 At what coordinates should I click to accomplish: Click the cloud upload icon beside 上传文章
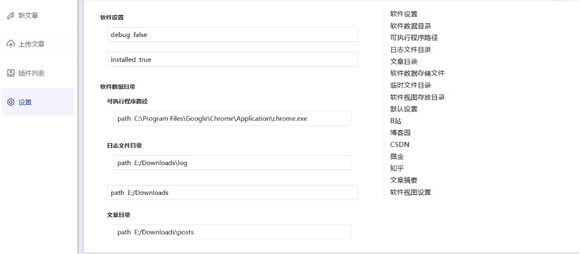11,44
